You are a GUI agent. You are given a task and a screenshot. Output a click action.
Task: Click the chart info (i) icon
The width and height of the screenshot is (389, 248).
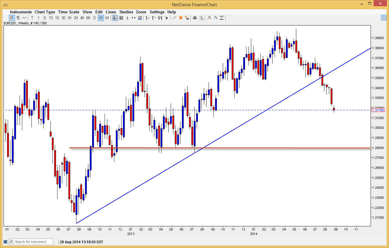tap(127, 18)
